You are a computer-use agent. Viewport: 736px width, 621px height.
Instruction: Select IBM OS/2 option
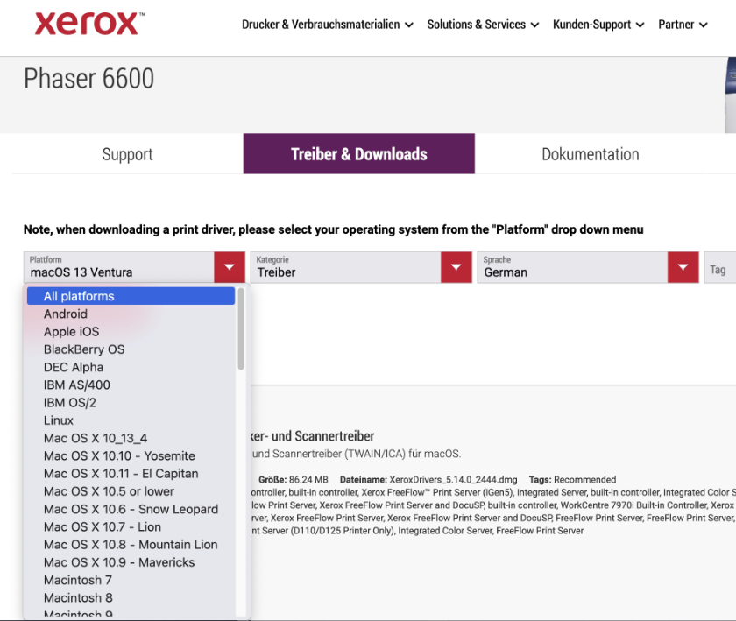coord(131,403)
